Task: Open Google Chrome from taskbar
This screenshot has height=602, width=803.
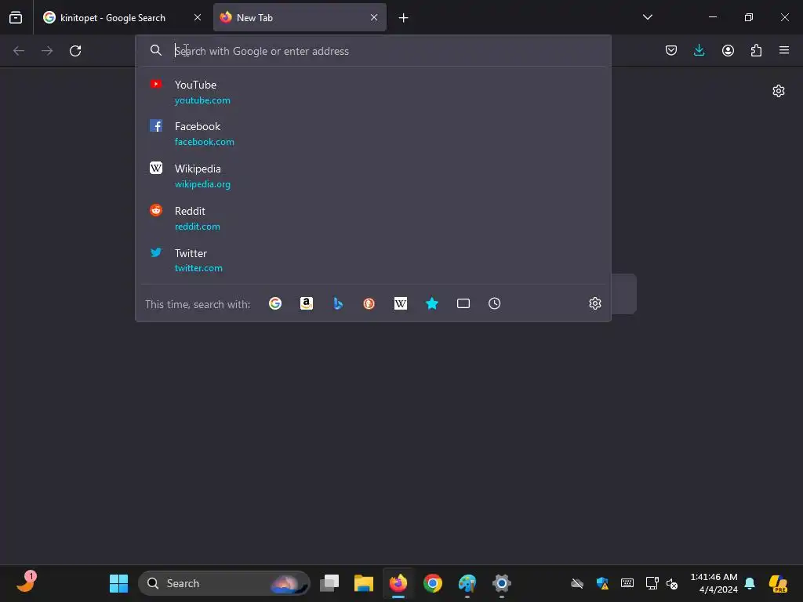Action: point(433,583)
